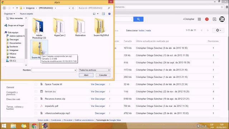Viewport: 229px width, 129px height.
Task: Click Nueva carpeta in the toolbar
Action: point(26,14)
